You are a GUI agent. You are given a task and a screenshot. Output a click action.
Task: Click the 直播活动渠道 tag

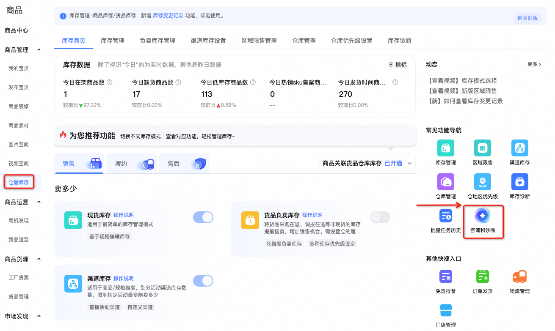pos(105,307)
